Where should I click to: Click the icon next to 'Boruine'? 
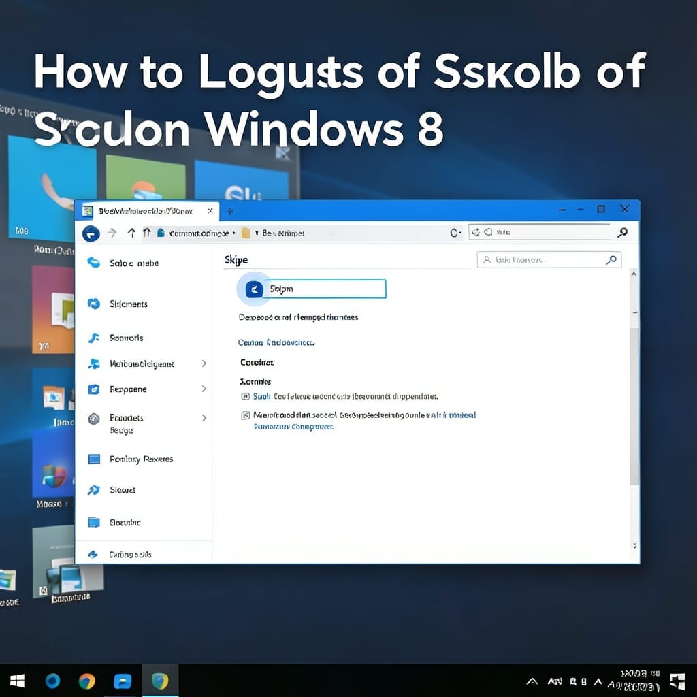(x=94, y=522)
